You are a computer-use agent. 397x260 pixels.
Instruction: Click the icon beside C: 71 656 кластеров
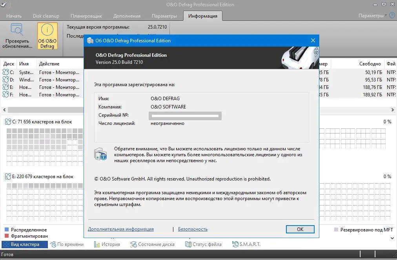8,122
